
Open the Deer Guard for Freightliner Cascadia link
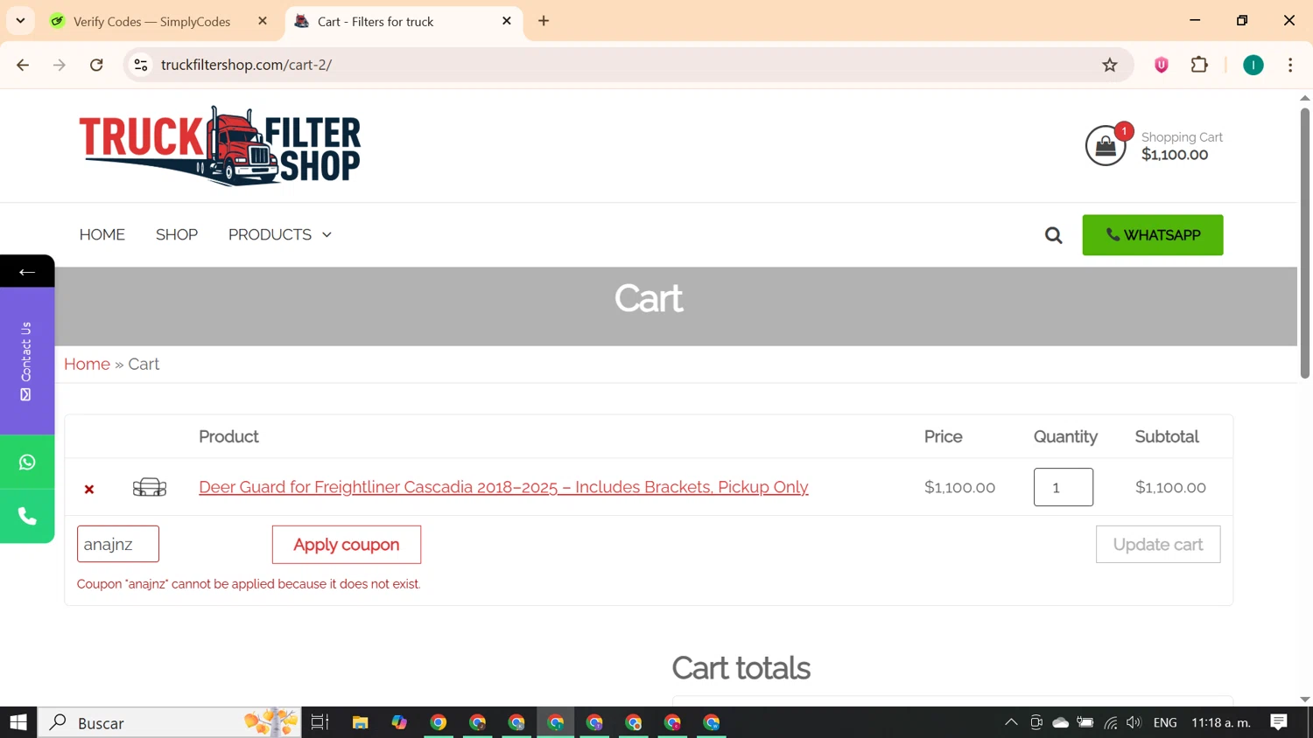[x=503, y=487]
